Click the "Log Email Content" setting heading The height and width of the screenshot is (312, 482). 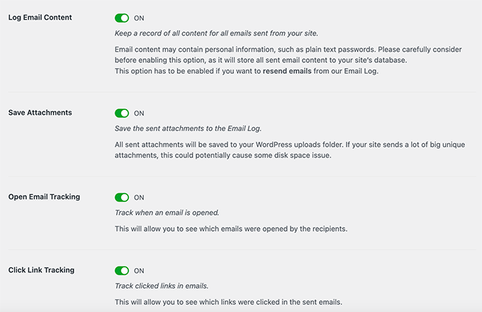[40, 17]
